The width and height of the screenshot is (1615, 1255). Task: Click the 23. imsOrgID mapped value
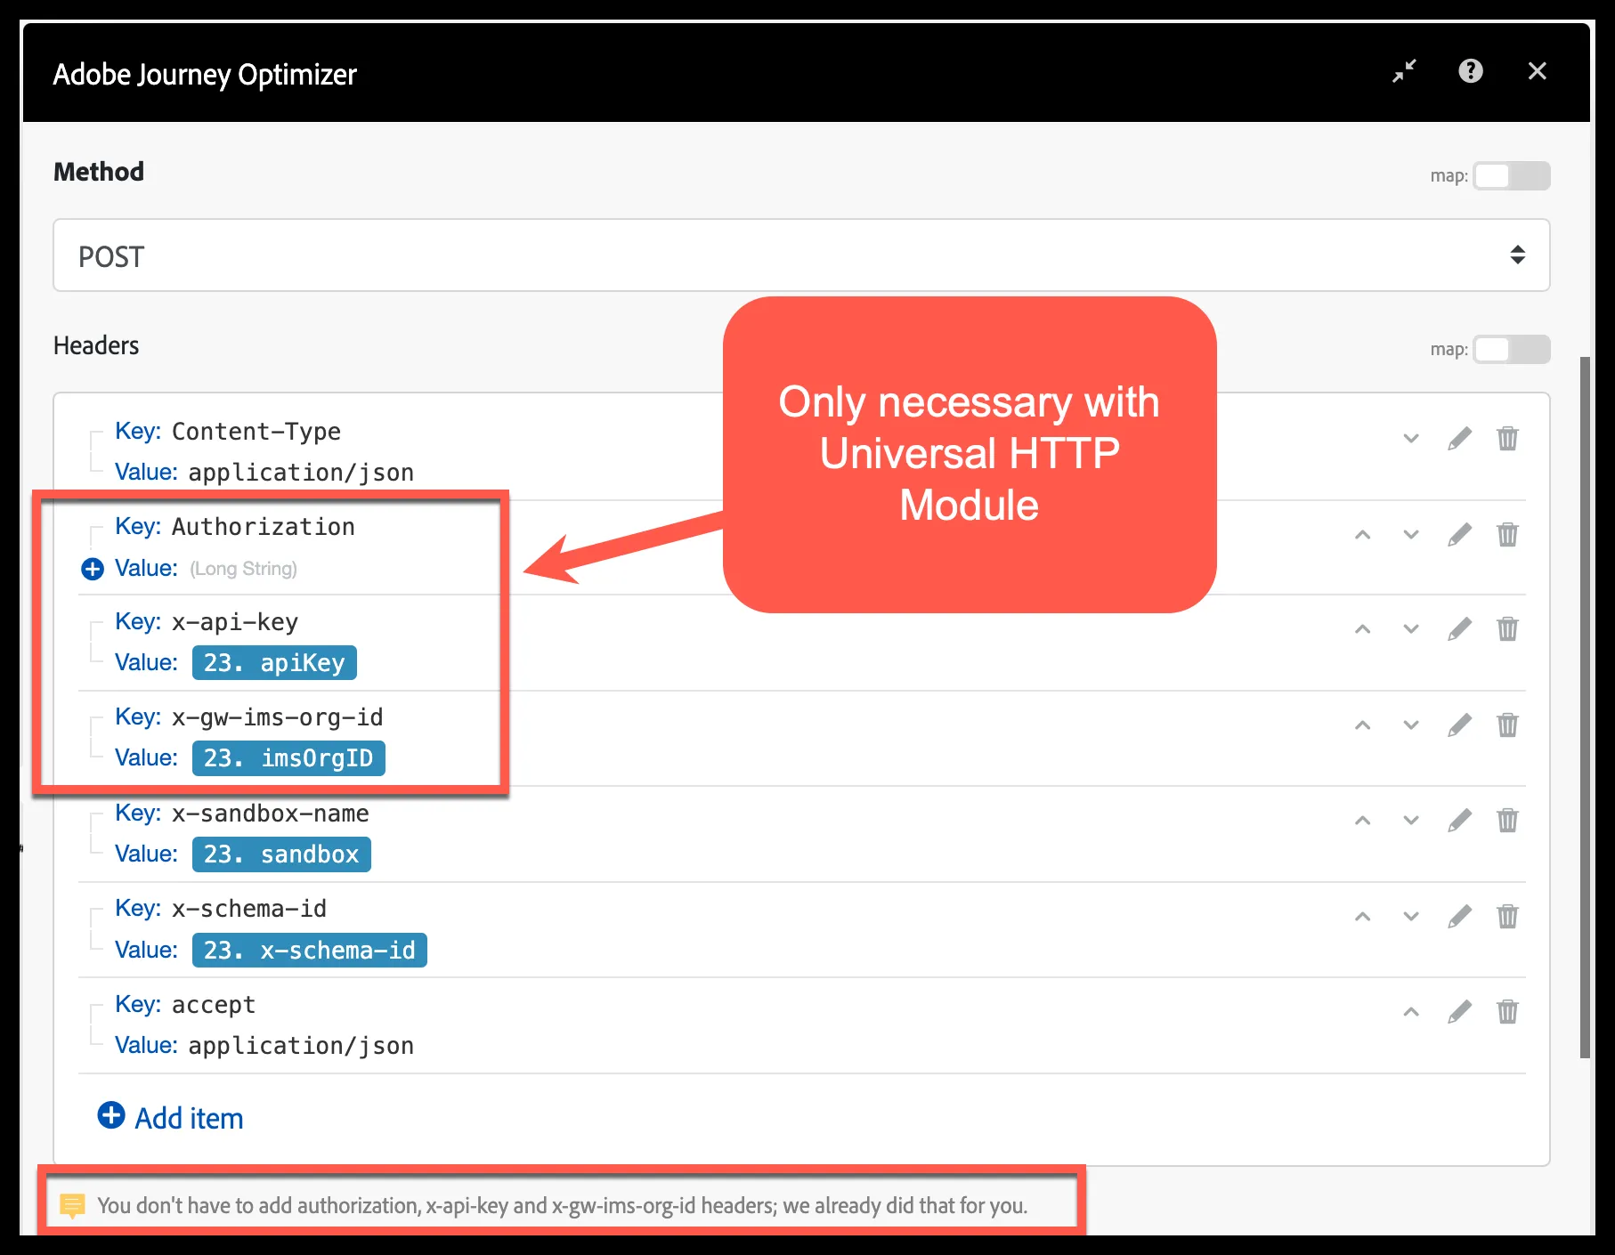[288, 758]
